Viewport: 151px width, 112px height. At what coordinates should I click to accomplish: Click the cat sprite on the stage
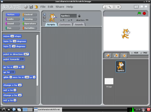(126, 34)
